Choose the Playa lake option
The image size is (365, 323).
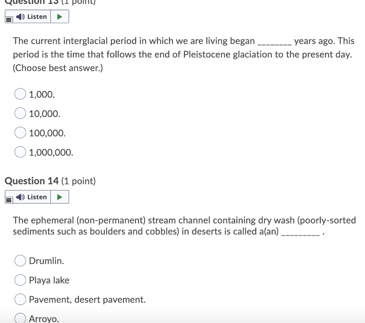click(x=20, y=280)
